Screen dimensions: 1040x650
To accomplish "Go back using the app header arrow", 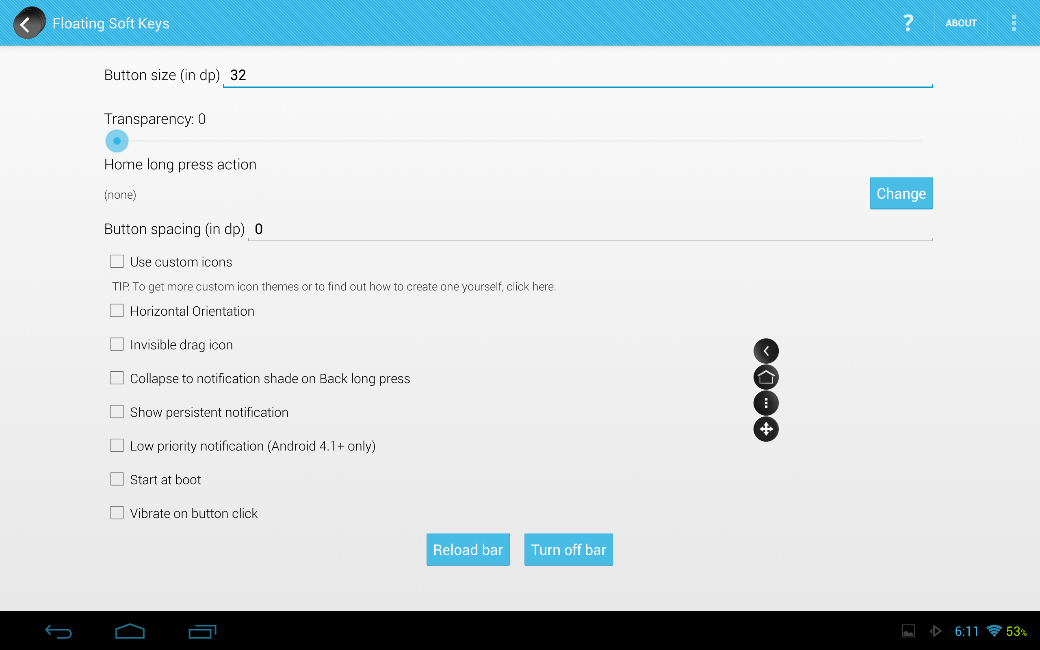I will pyautogui.click(x=27, y=24).
